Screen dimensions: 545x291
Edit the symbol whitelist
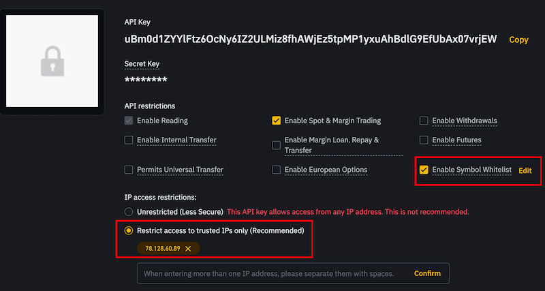click(x=525, y=170)
